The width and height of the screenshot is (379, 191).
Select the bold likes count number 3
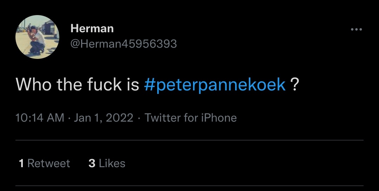(92, 163)
